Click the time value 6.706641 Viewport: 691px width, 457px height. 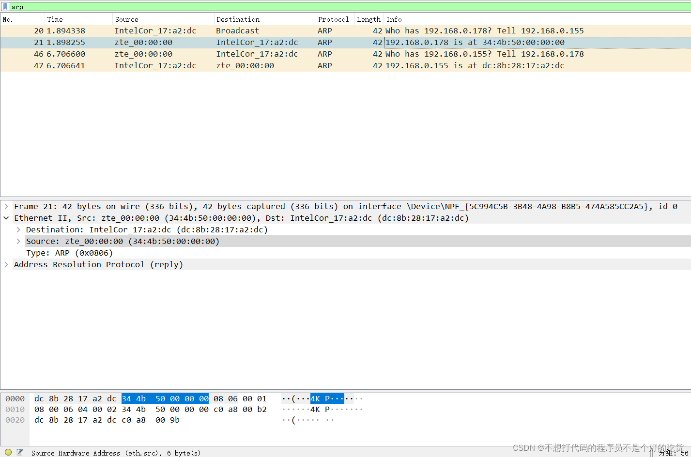pyautogui.click(x=66, y=65)
